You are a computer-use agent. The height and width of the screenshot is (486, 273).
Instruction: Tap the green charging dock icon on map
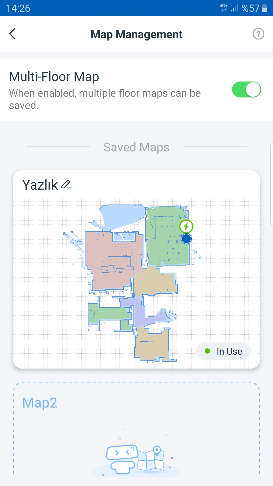tap(186, 226)
